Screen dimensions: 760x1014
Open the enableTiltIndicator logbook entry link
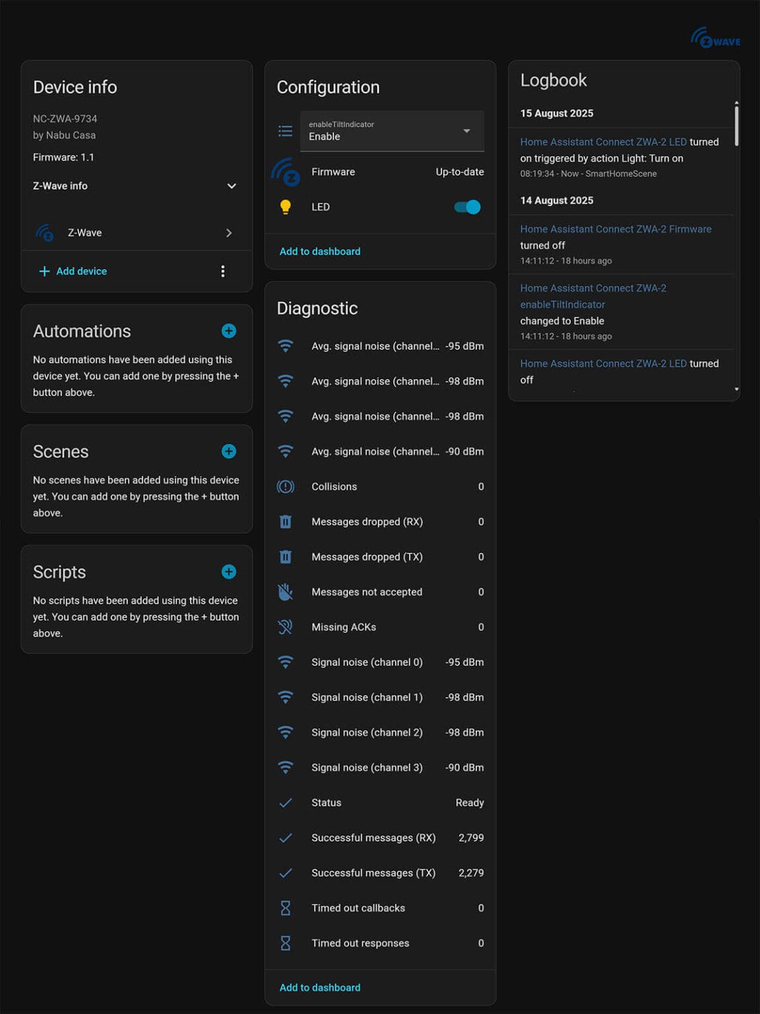point(593,296)
